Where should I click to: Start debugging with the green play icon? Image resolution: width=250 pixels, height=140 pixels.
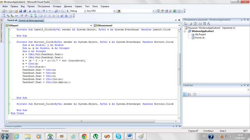(68, 11)
